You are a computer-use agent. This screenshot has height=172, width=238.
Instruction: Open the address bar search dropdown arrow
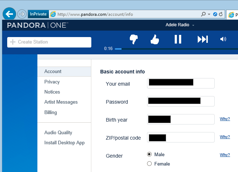coord(209,14)
